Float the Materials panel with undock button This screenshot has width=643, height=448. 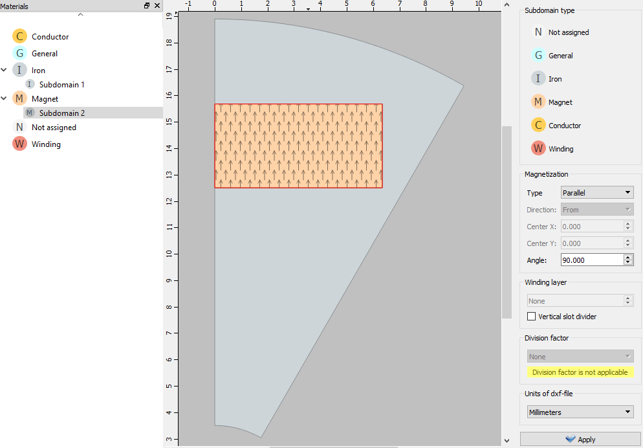click(x=147, y=6)
